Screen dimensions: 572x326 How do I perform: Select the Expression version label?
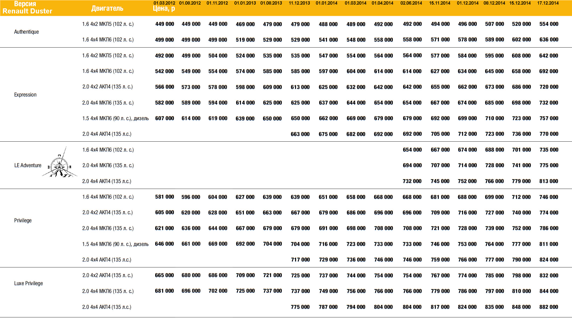pyautogui.click(x=25, y=95)
